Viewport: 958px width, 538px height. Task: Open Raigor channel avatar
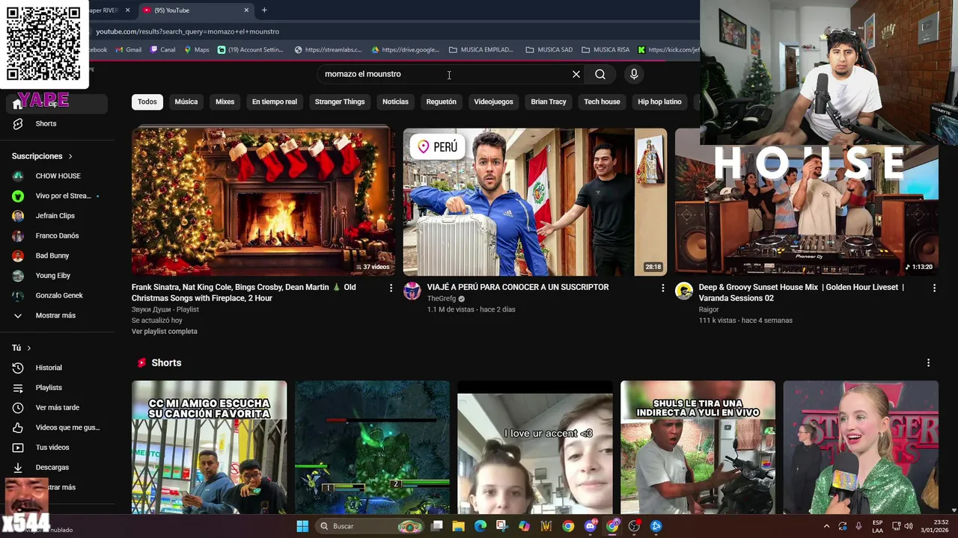pyautogui.click(x=684, y=291)
